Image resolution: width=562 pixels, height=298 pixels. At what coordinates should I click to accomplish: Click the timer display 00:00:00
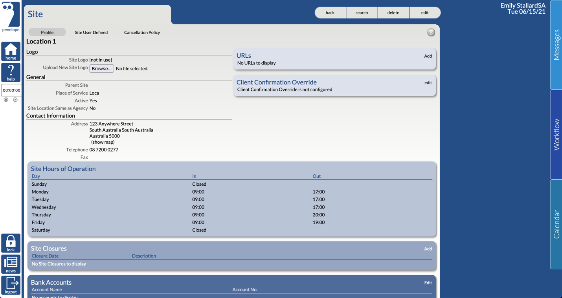(11, 90)
